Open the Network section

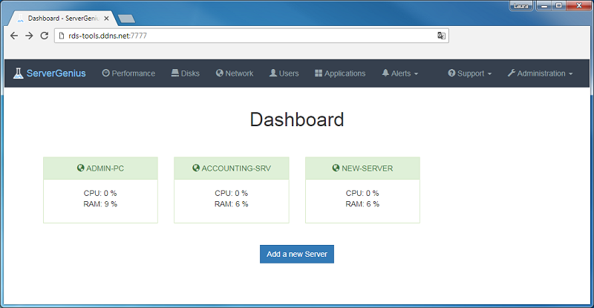point(235,73)
